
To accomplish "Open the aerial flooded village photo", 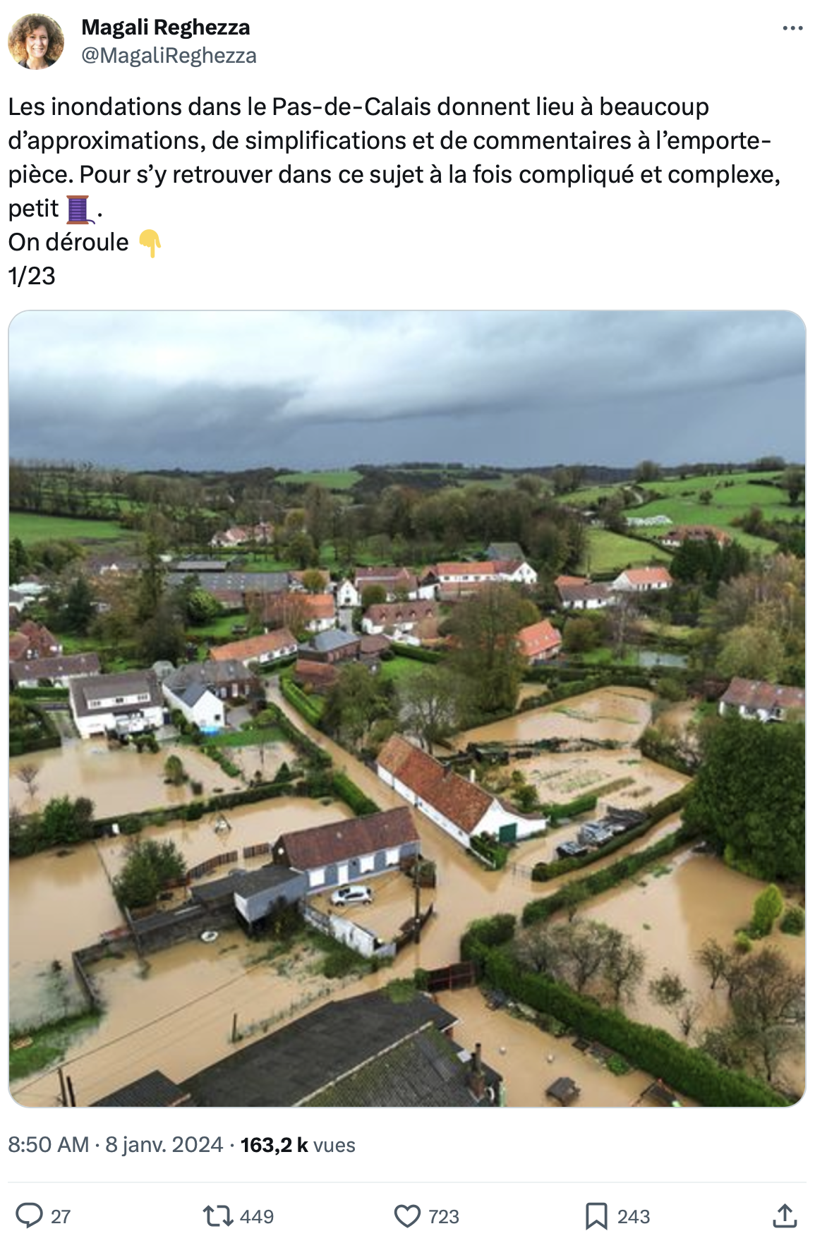I will 407,708.
